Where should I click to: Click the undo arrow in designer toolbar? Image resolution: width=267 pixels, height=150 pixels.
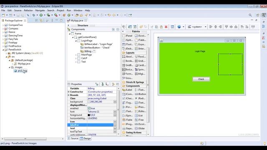(141, 27)
